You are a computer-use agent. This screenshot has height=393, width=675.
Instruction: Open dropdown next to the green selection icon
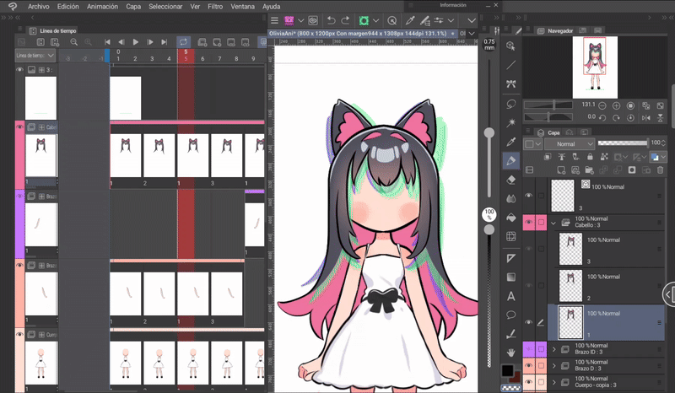coord(375,20)
